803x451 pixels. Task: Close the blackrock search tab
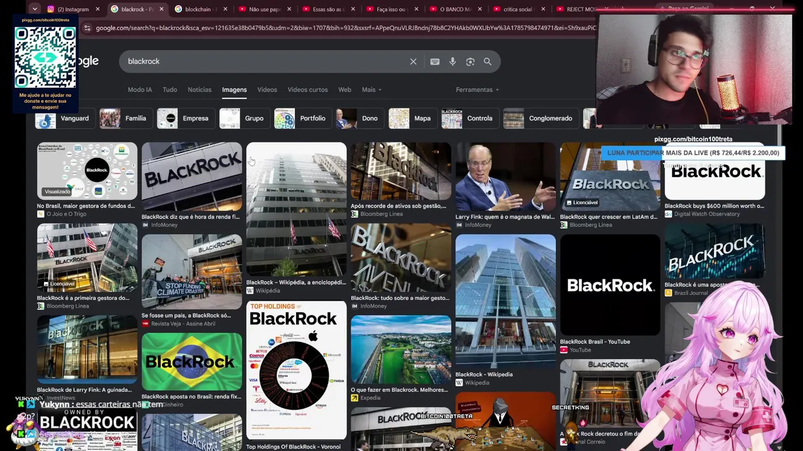pyautogui.click(x=162, y=9)
